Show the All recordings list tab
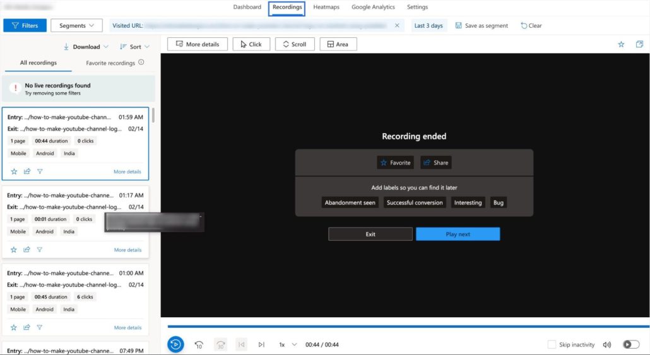 click(x=38, y=63)
